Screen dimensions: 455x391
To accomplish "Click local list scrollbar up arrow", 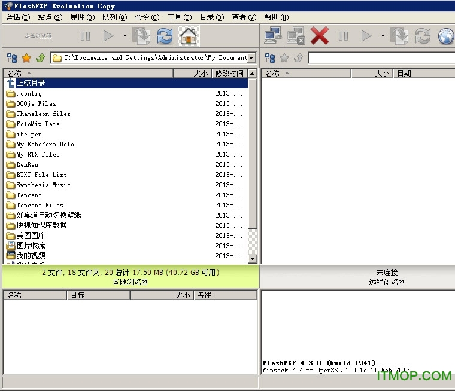I will click(253, 74).
